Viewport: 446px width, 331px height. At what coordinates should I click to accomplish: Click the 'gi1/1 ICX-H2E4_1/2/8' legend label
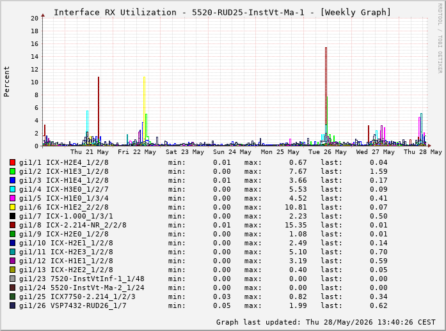pyautogui.click(x=64, y=162)
